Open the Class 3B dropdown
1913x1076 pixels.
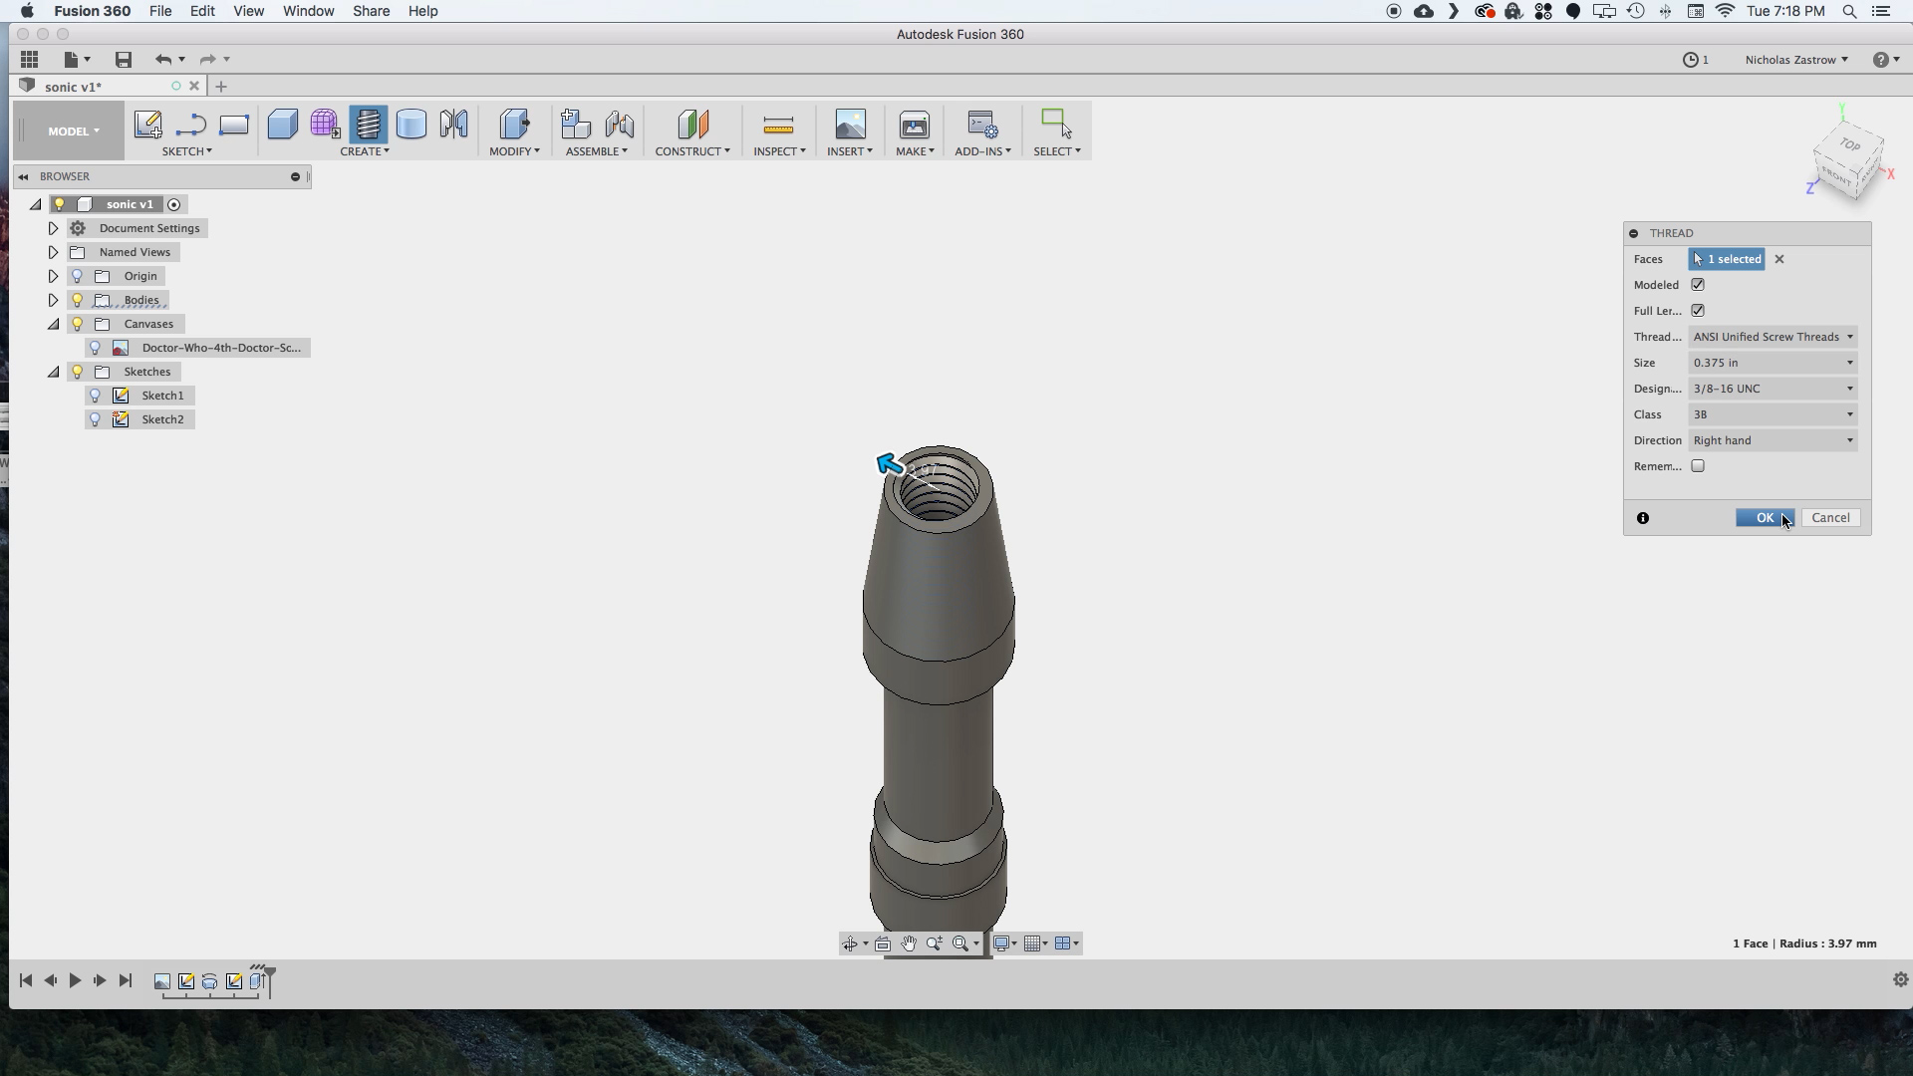(1773, 414)
